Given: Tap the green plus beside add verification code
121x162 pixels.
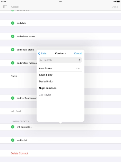Looking at the screenshot, I should pyautogui.click(x=13, y=98).
